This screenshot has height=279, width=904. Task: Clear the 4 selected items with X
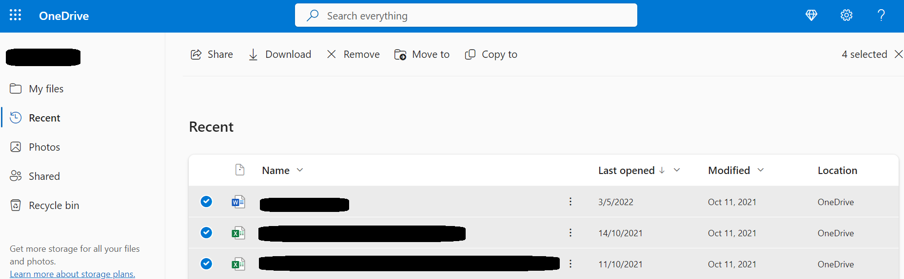click(899, 54)
